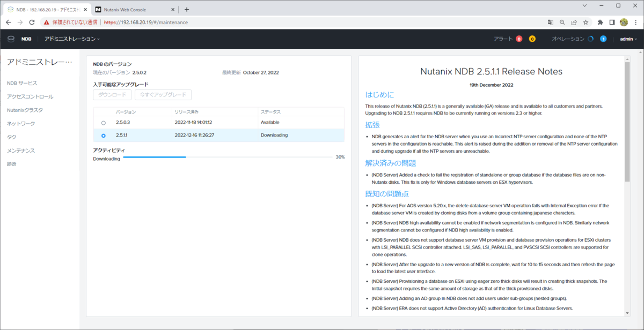Click the ステータス column header
644x330 pixels.
point(270,112)
